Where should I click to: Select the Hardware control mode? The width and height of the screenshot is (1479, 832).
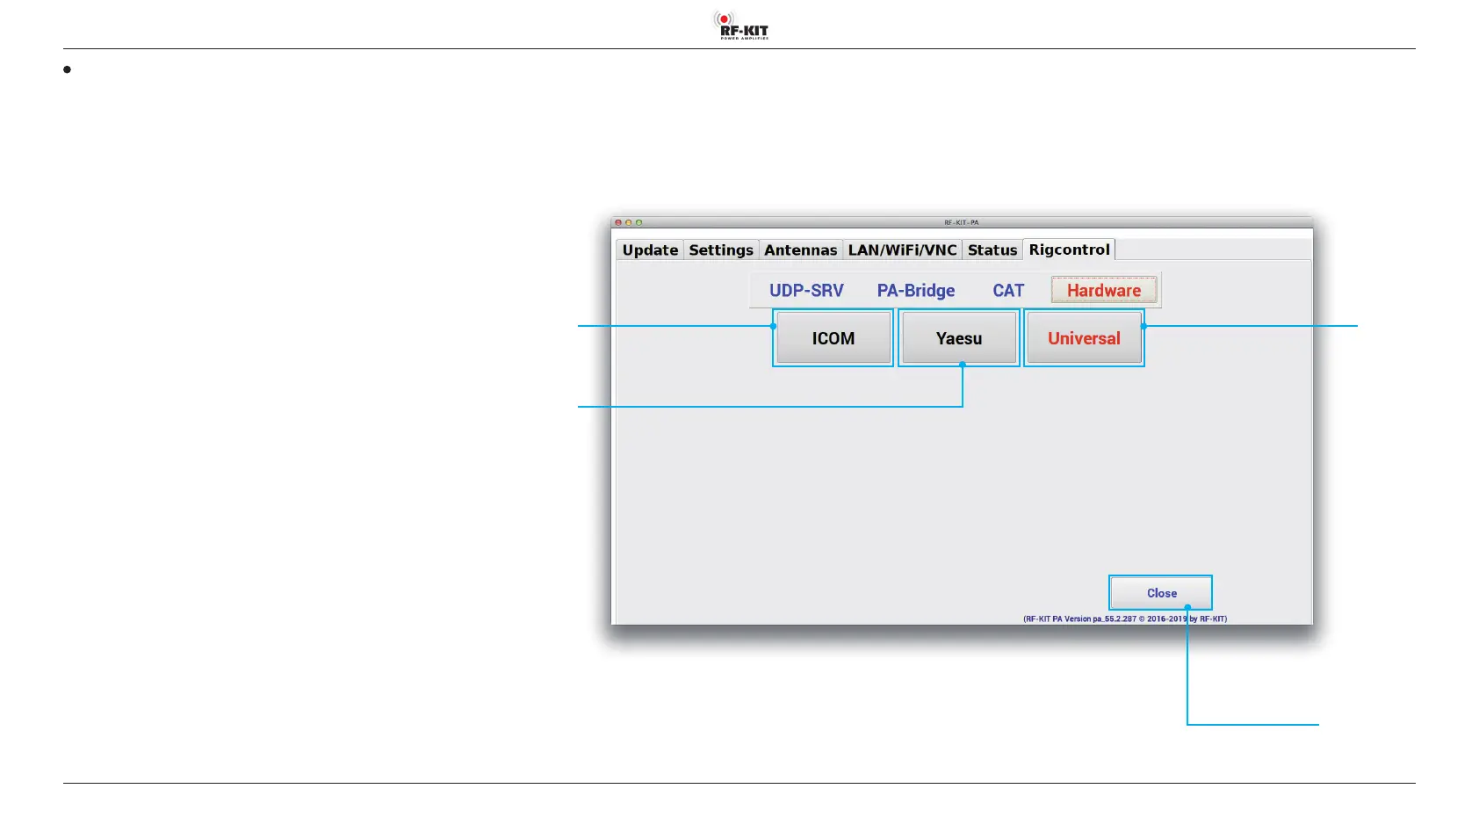pyautogui.click(x=1104, y=291)
